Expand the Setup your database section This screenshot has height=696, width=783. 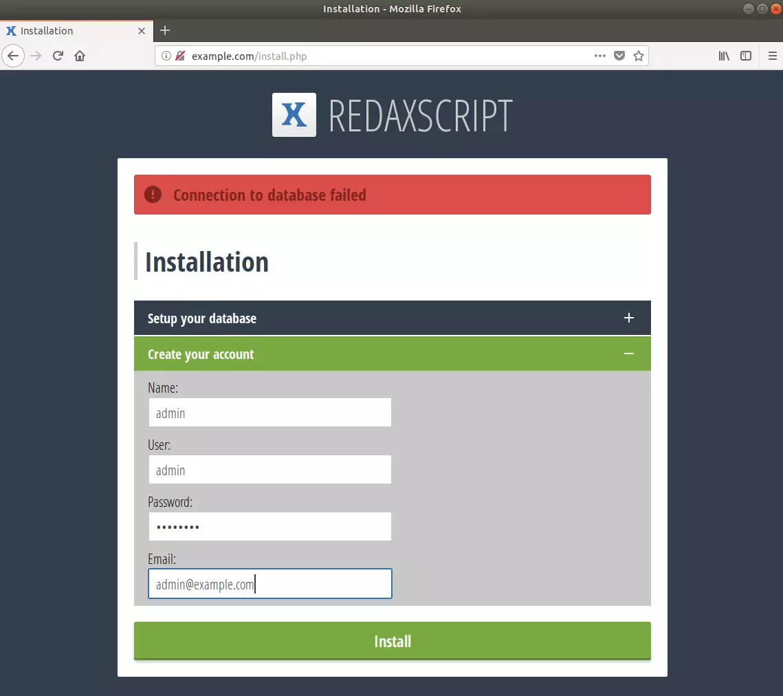coord(392,318)
